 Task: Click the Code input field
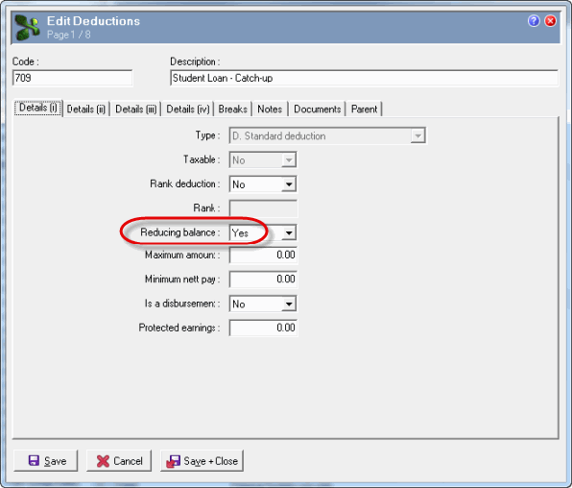tap(72, 78)
